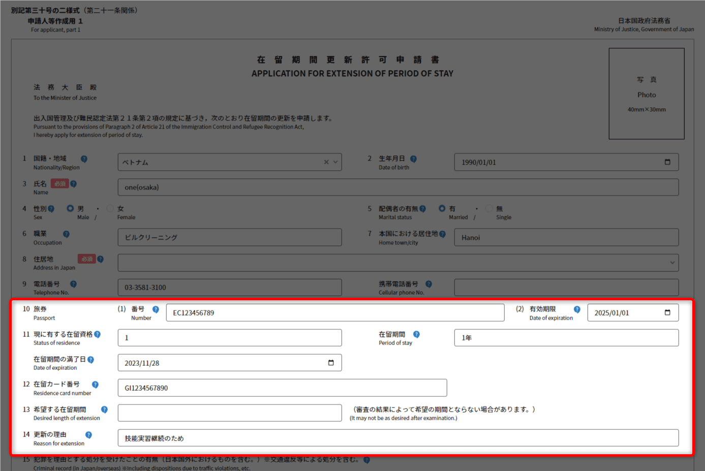Click help icon next to Reason for extension
Screen dimensions: 705x471
[88, 435]
